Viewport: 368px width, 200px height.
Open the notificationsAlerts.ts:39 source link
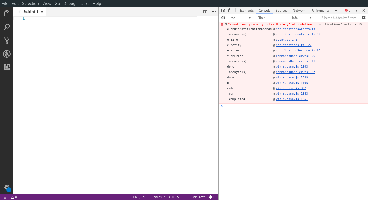point(340,24)
